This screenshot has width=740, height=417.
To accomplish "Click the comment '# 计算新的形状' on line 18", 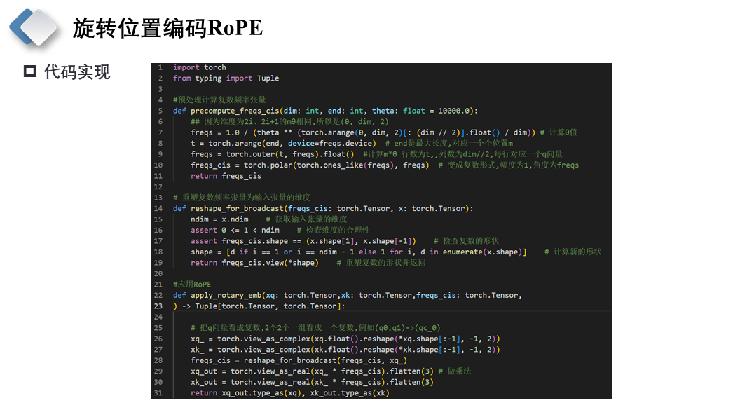I will (573, 252).
